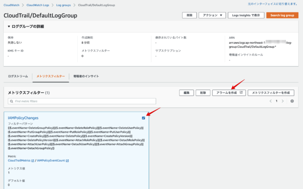Screen dimensions: 303x189
Task: Click 削除 in the metric filters toolbar
Action: [203, 93]
